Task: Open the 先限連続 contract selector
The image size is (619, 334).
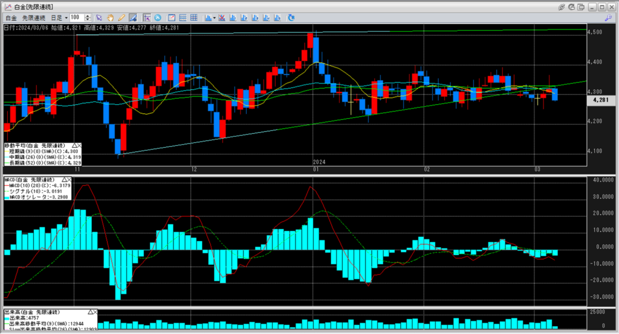Action: [x=34, y=17]
